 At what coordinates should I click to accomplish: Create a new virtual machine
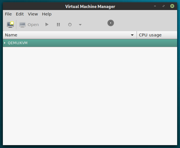point(10,24)
